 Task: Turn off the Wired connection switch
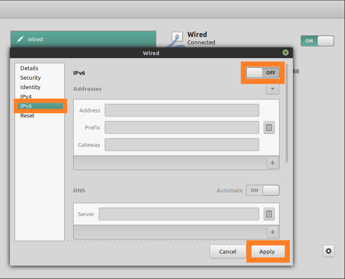(317, 41)
